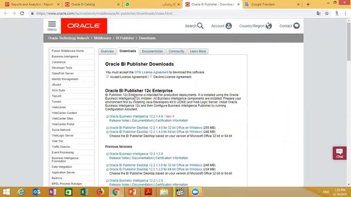Open Excel from the taskbar
Viewport: 351px width, 197px height.
pyautogui.click(x=84, y=192)
